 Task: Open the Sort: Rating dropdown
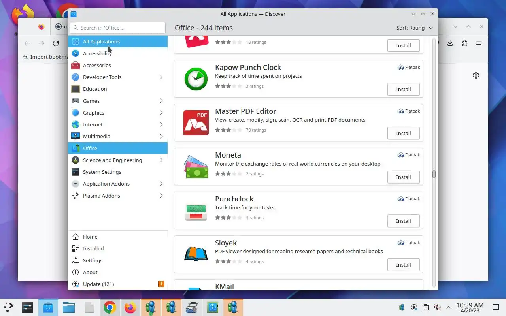click(415, 28)
